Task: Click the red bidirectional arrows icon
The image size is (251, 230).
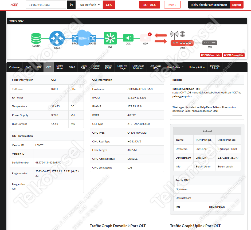Action: [x=161, y=38]
